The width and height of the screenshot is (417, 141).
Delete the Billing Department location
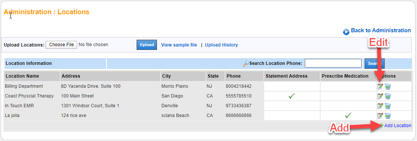(388, 86)
